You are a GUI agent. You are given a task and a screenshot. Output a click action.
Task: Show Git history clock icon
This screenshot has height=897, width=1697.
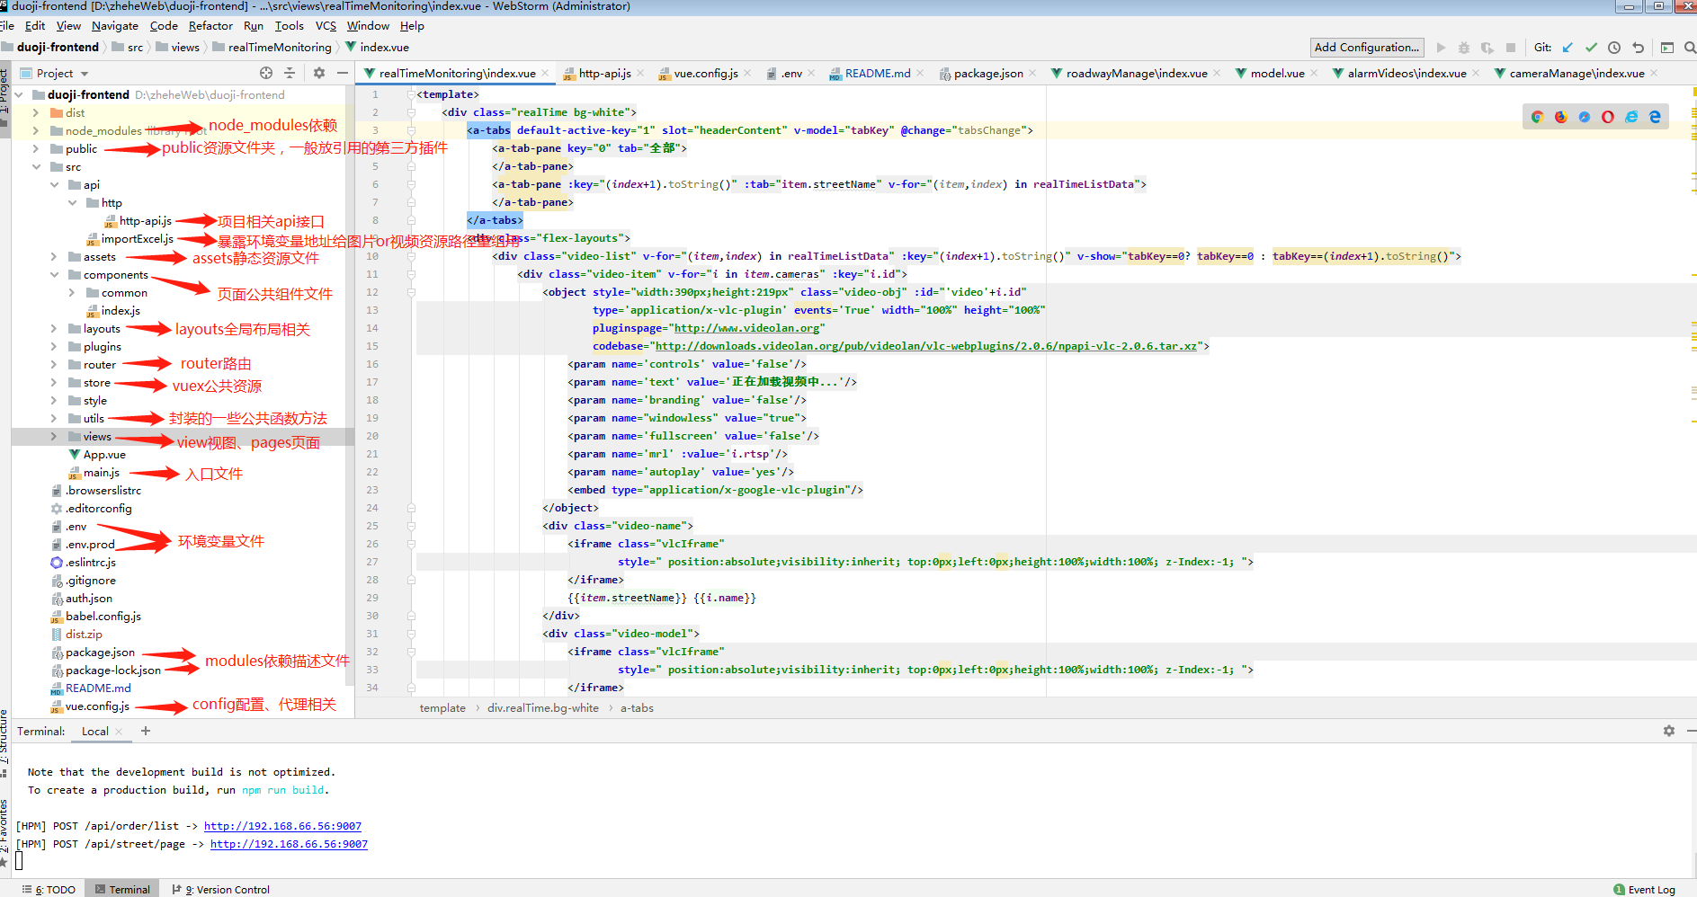(x=1614, y=48)
